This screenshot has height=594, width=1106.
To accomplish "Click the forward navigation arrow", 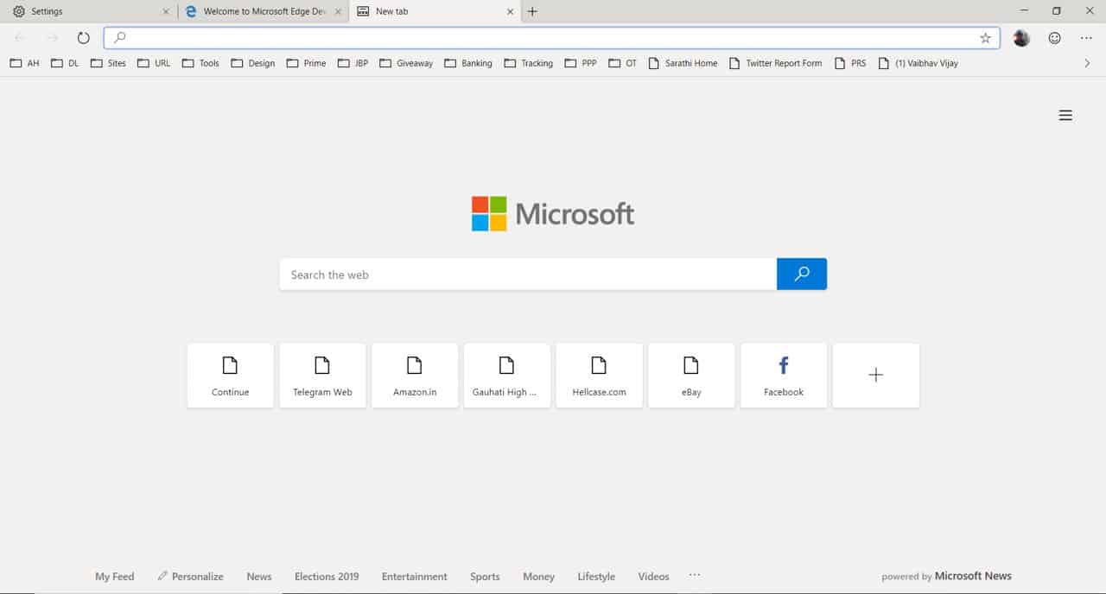I will click(x=52, y=38).
